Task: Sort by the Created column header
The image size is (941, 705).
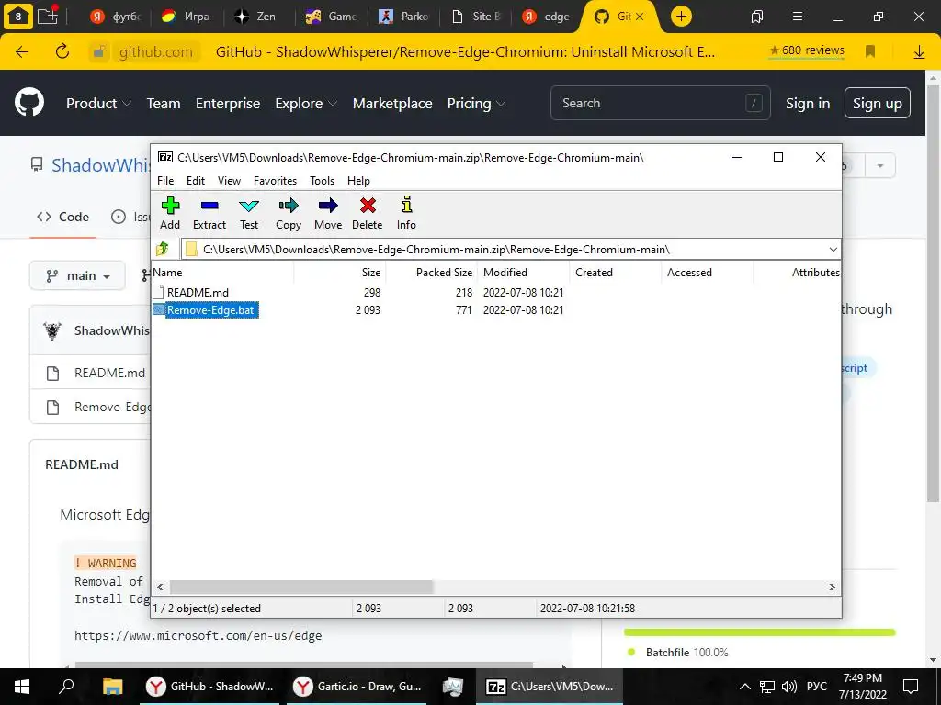Action: [615, 272]
